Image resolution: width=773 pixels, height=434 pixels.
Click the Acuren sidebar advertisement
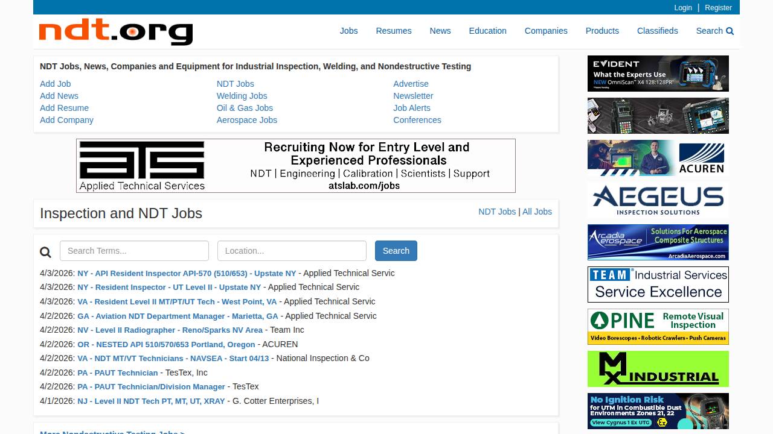pos(658,157)
